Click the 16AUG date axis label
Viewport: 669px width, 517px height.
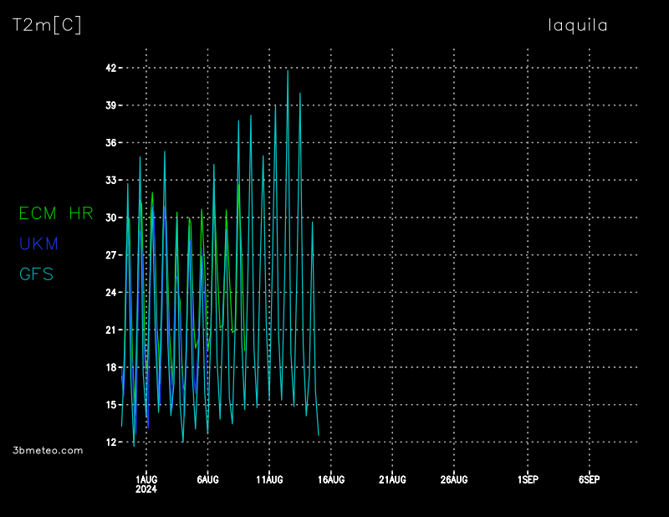[330, 479]
